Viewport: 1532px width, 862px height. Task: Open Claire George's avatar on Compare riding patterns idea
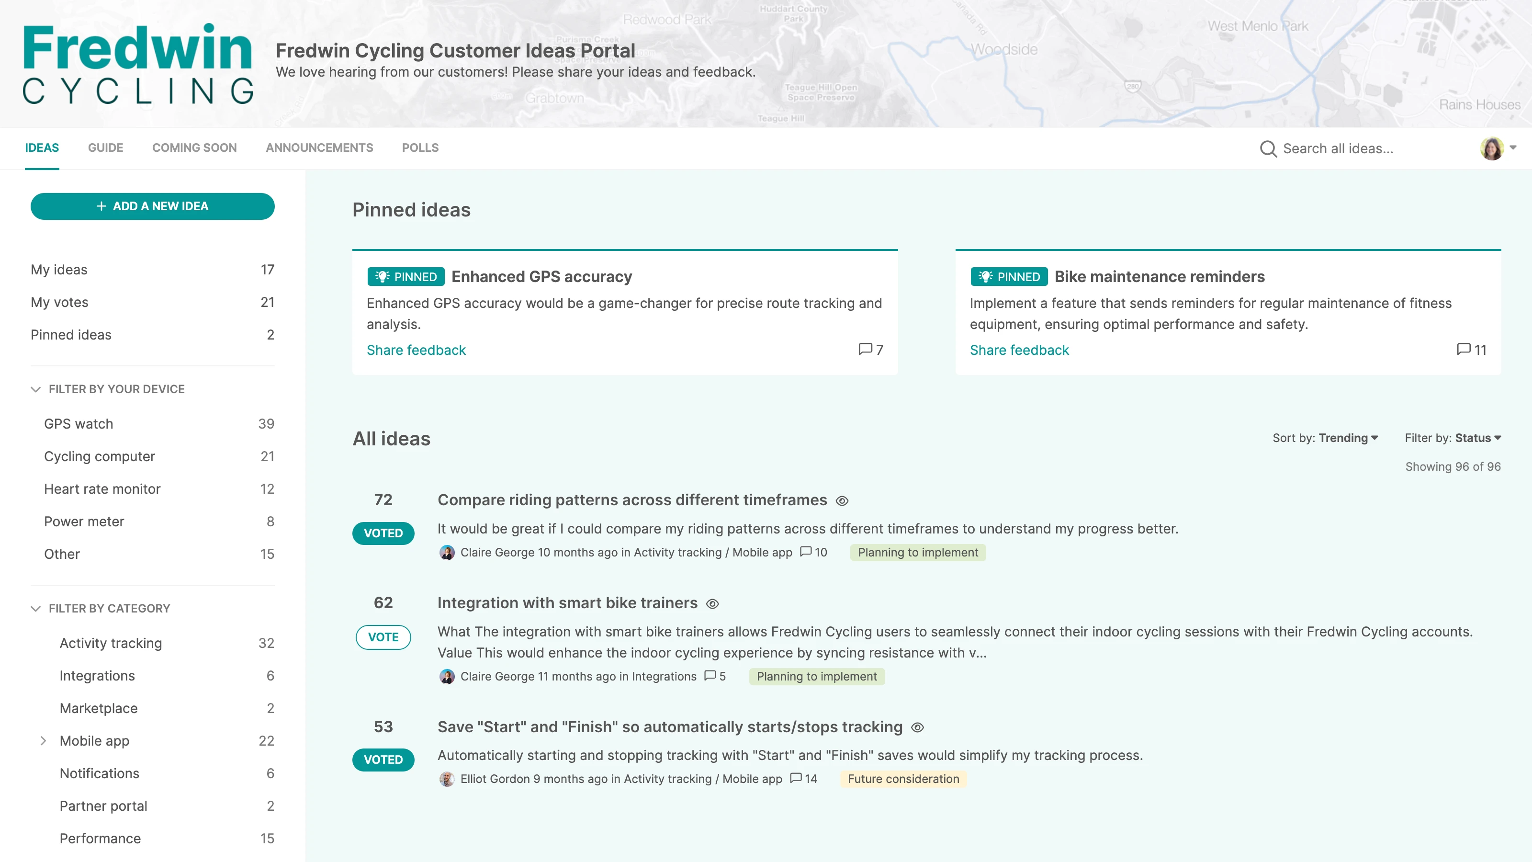pyautogui.click(x=447, y=552)
